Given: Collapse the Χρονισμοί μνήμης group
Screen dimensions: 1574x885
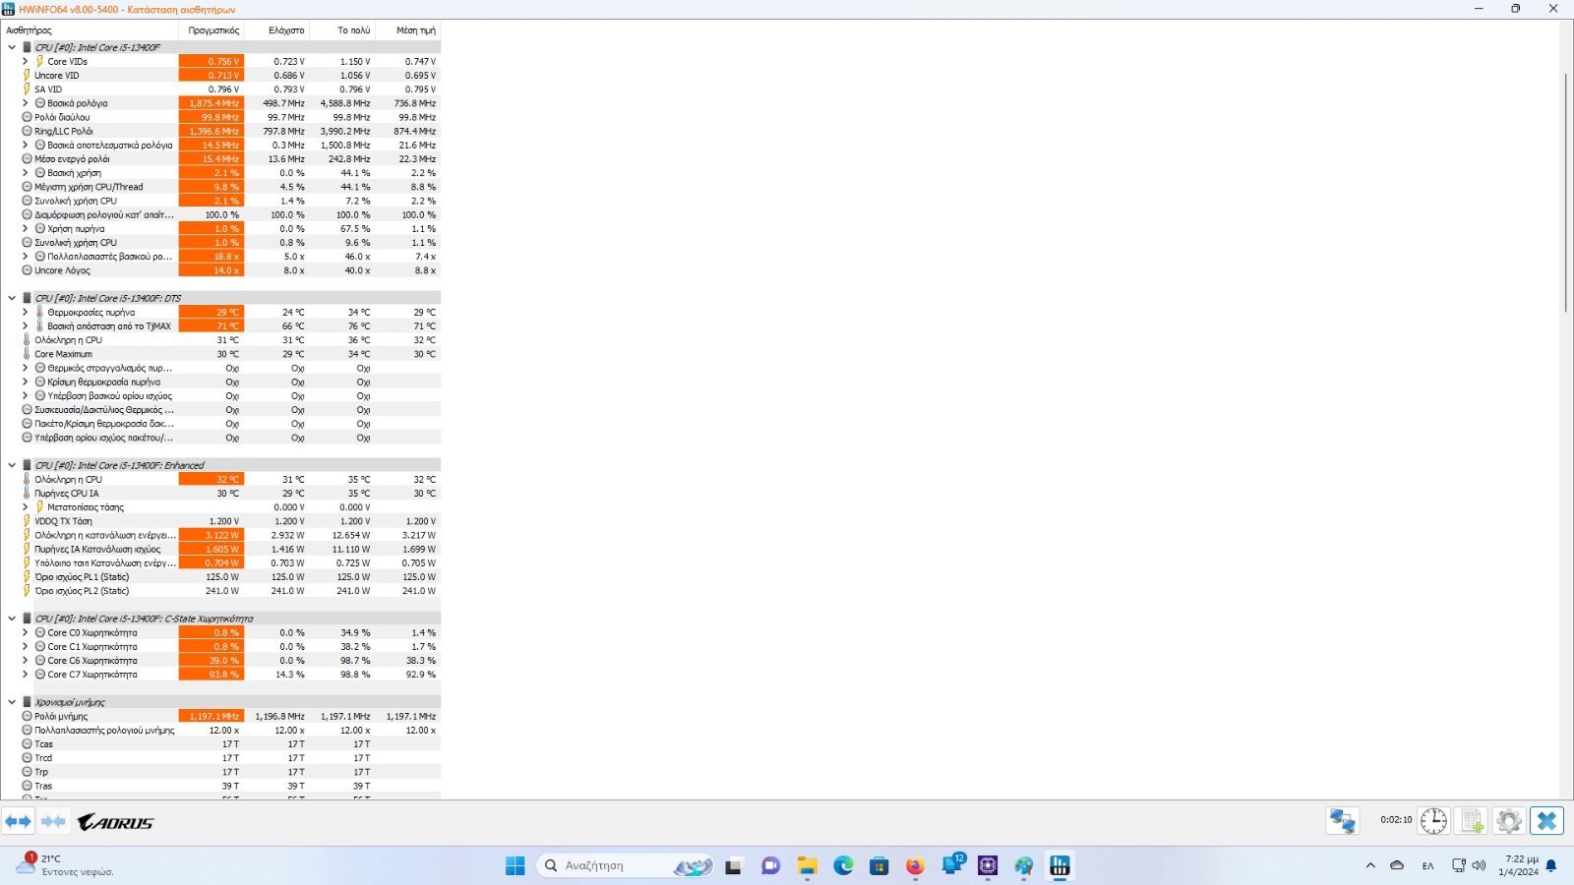Looking at the screenshot, I should [x=12, y=702].
